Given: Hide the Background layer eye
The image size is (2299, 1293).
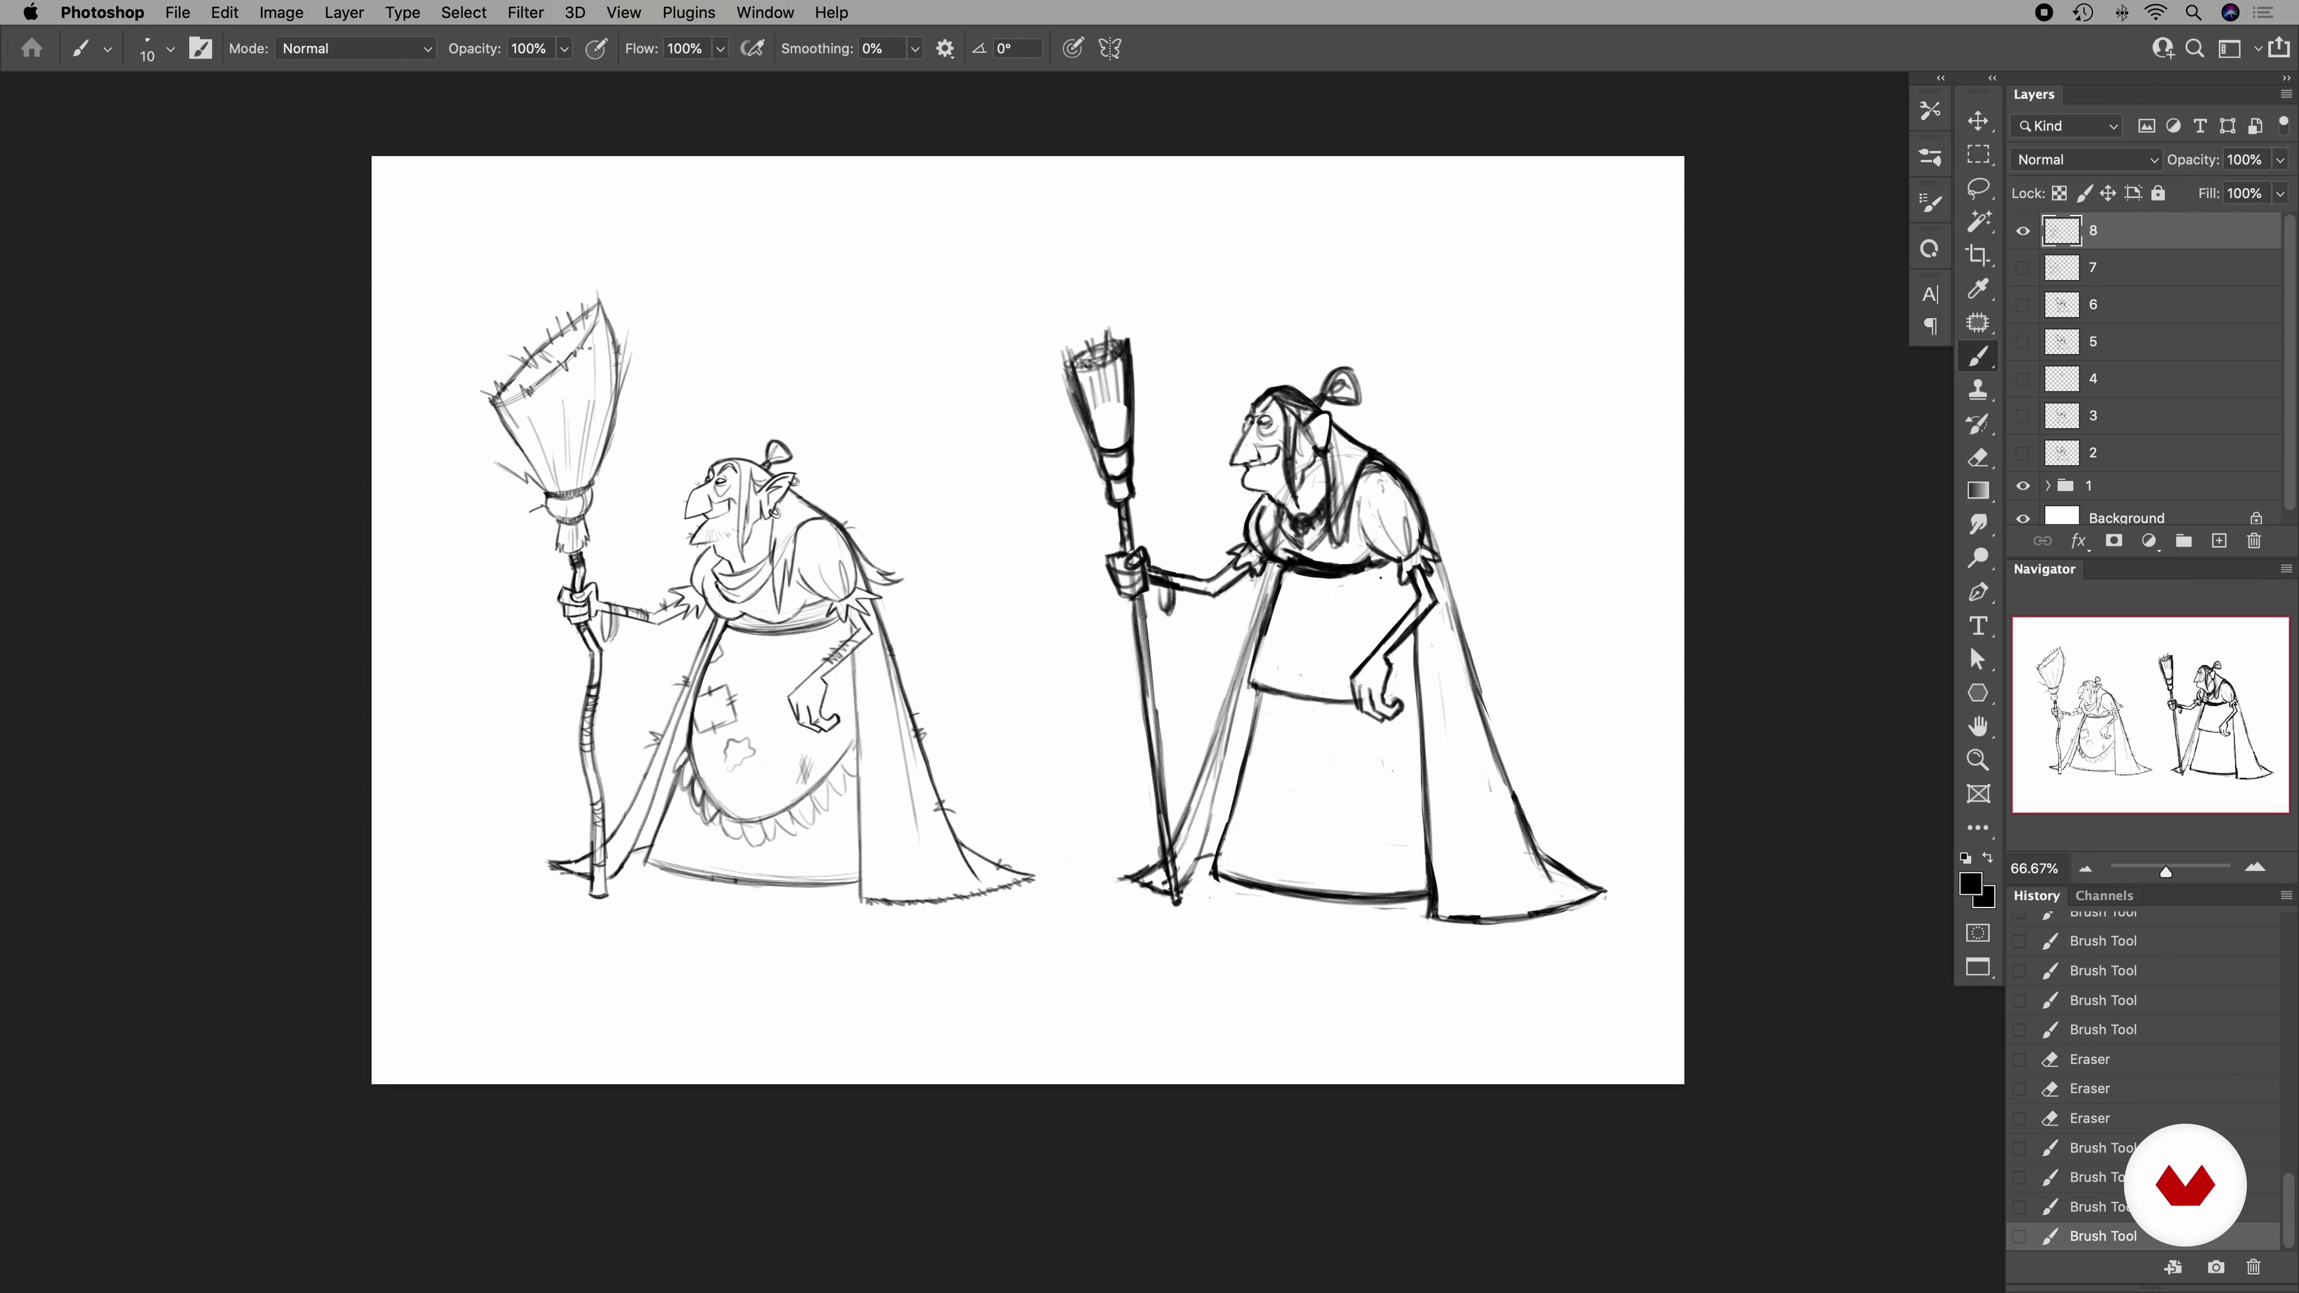Looking at the screenshot, I should click(x=2022, y=518).
